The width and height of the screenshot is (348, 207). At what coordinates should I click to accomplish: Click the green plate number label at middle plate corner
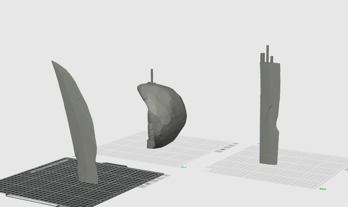point(184,167)
